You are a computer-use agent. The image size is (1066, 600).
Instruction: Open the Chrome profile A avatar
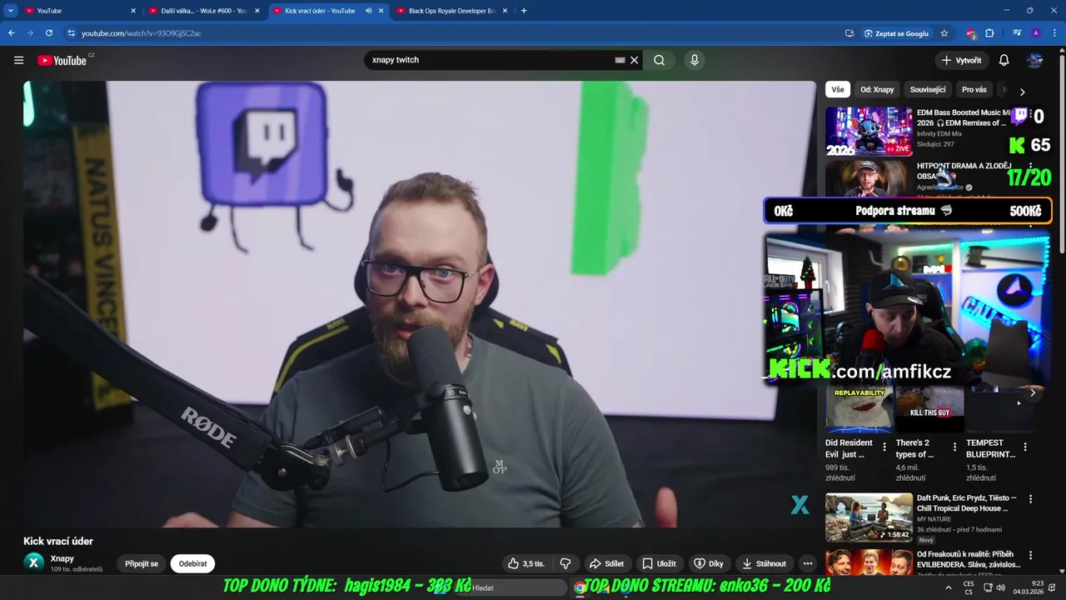(1035, 33)
